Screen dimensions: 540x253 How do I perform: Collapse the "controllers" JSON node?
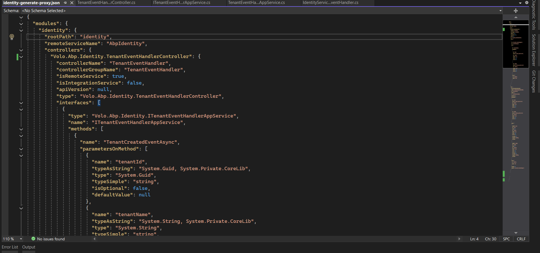(x=21, y=50)
